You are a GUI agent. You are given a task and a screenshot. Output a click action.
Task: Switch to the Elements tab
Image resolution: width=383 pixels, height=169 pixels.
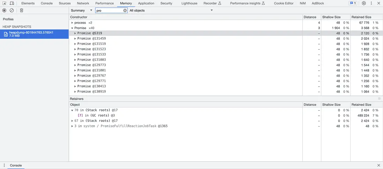tap(28, 3)
